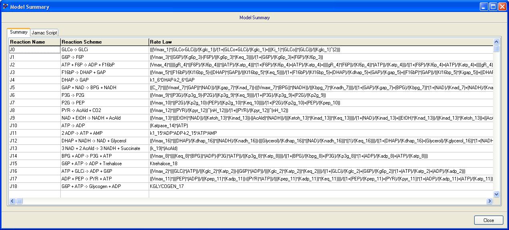Close window using title bar X
The width and height of the screenshot is (509, 230).
click(502, 7)
